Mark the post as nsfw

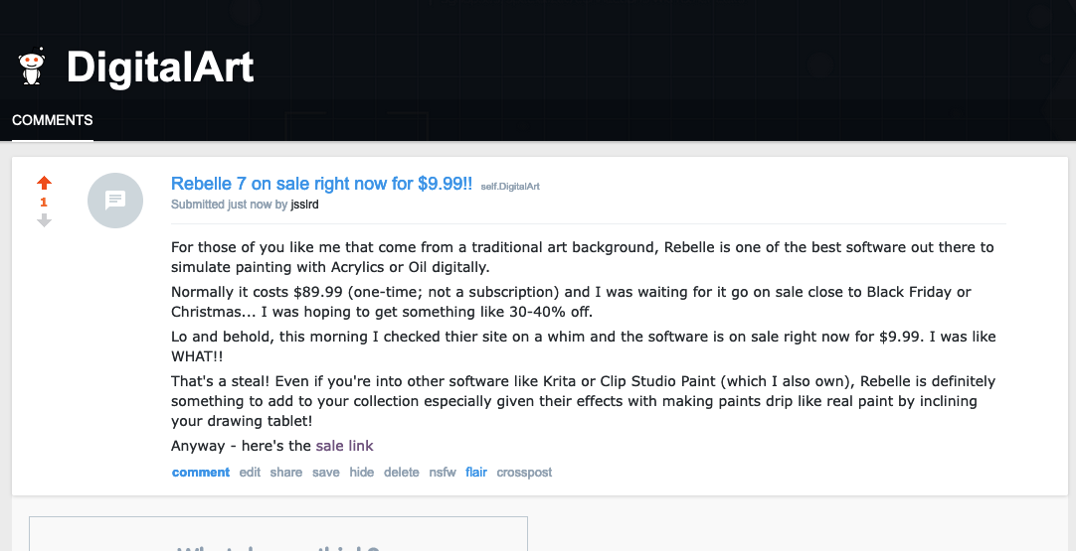click(443, 473)
